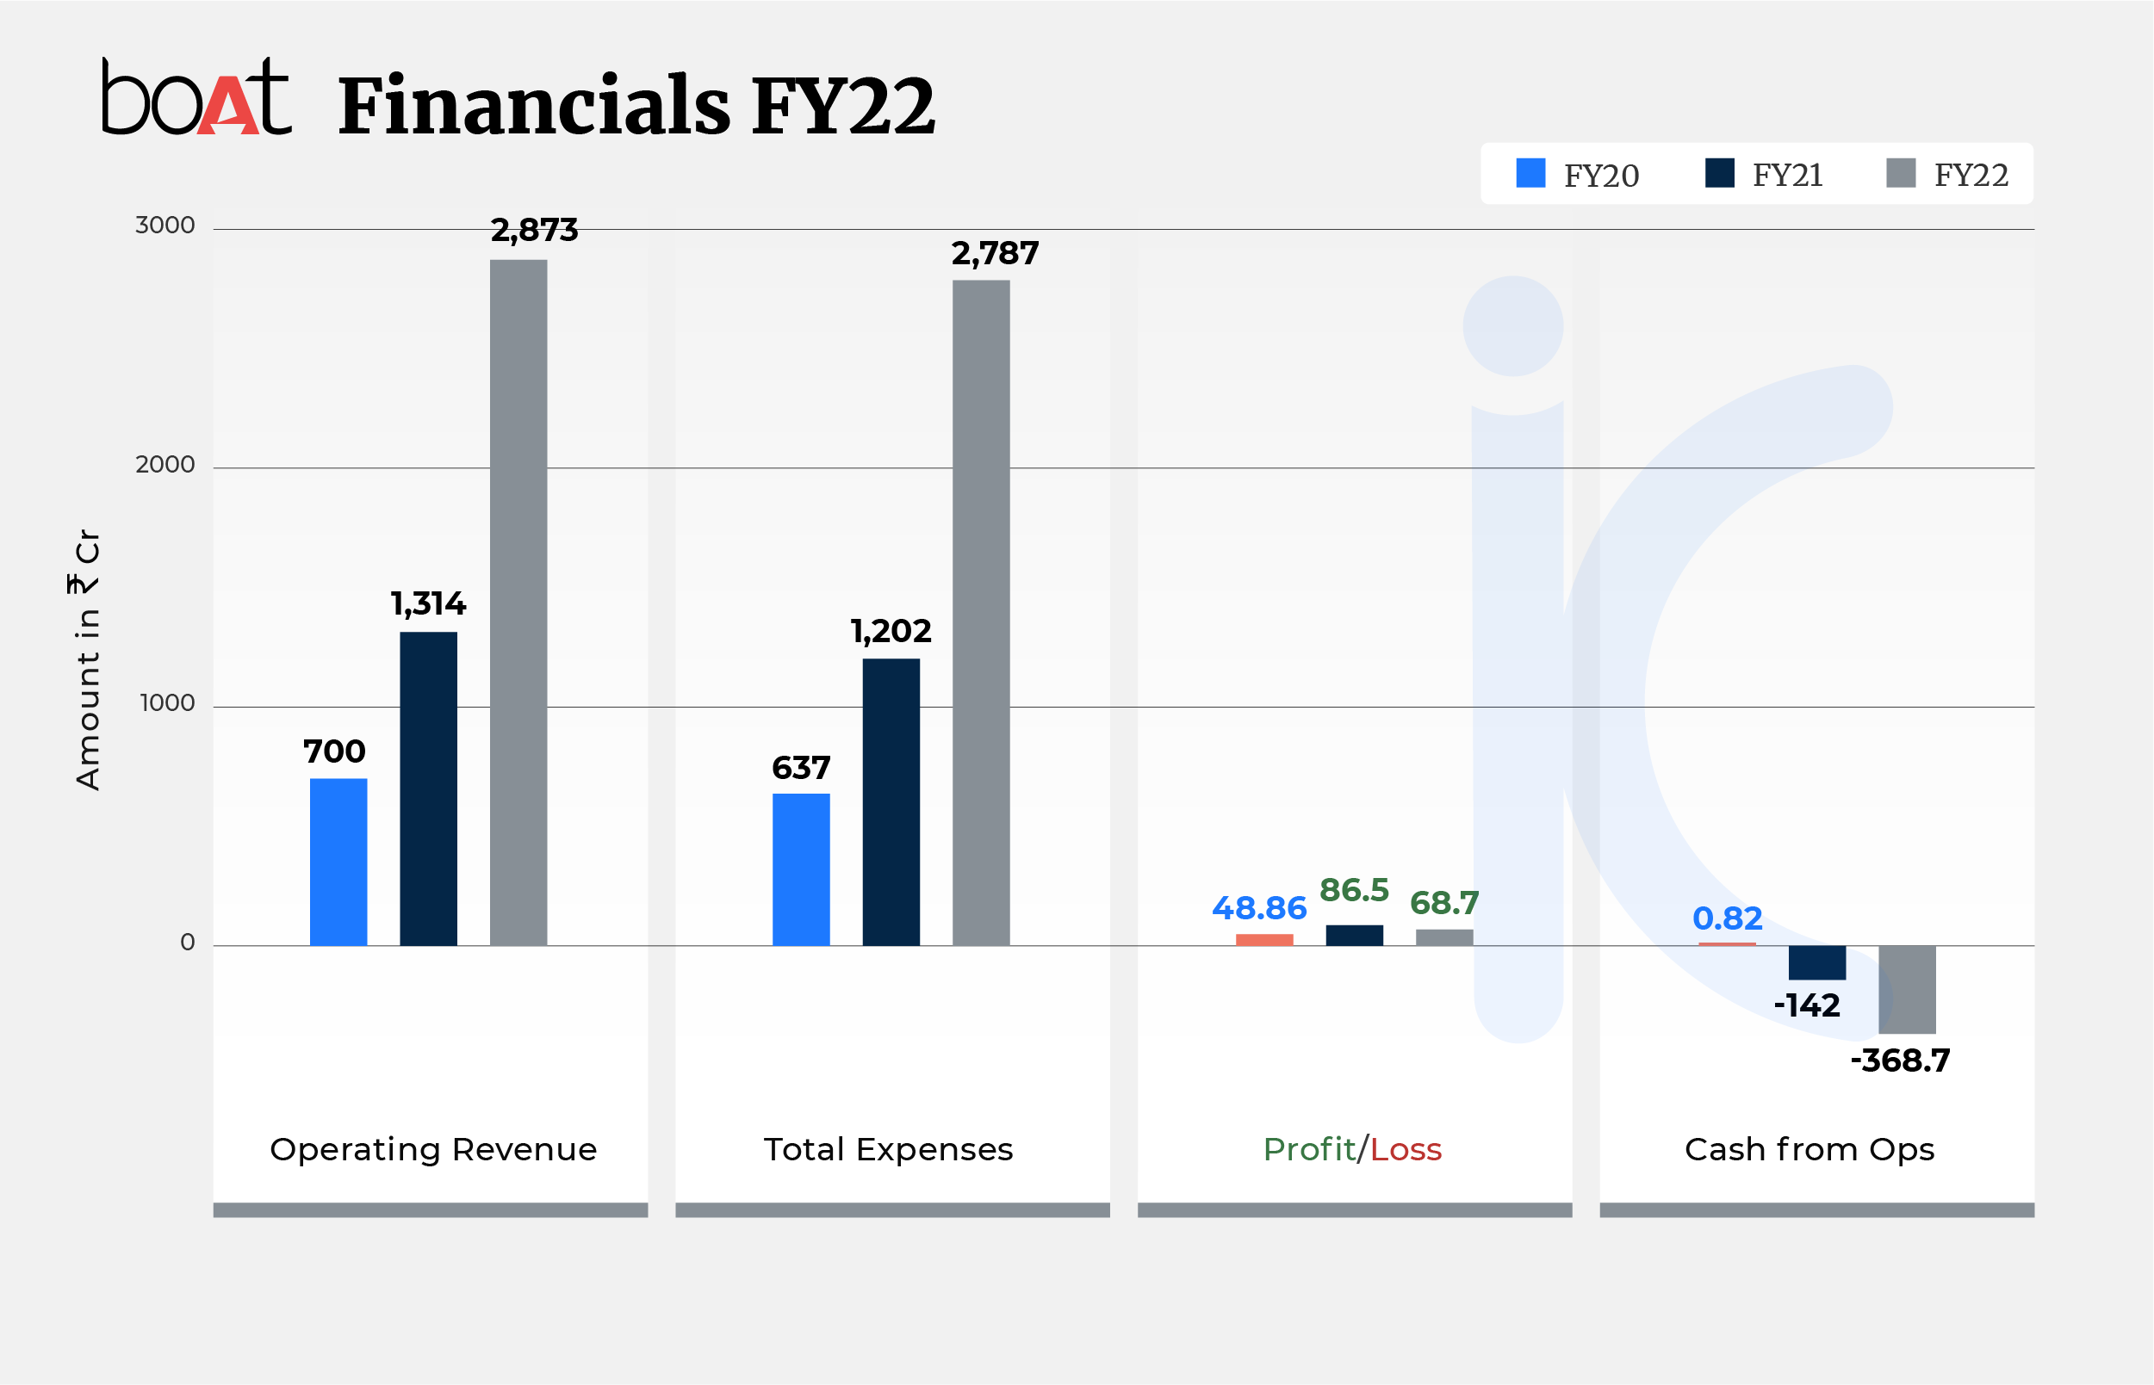Click the 2000 axis tick label
Viewport: 2154px width, 1385px height.
pyautogui.click(x=164, y=464)
